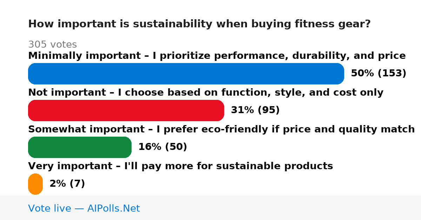Click the word 'sustainability' in the title
Screen dimensions: 421x220
pos(173,24)
